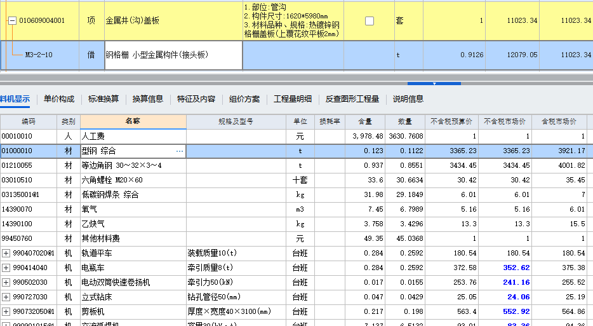
Task: Click the 规格及型号 column header
Action: 236,121
